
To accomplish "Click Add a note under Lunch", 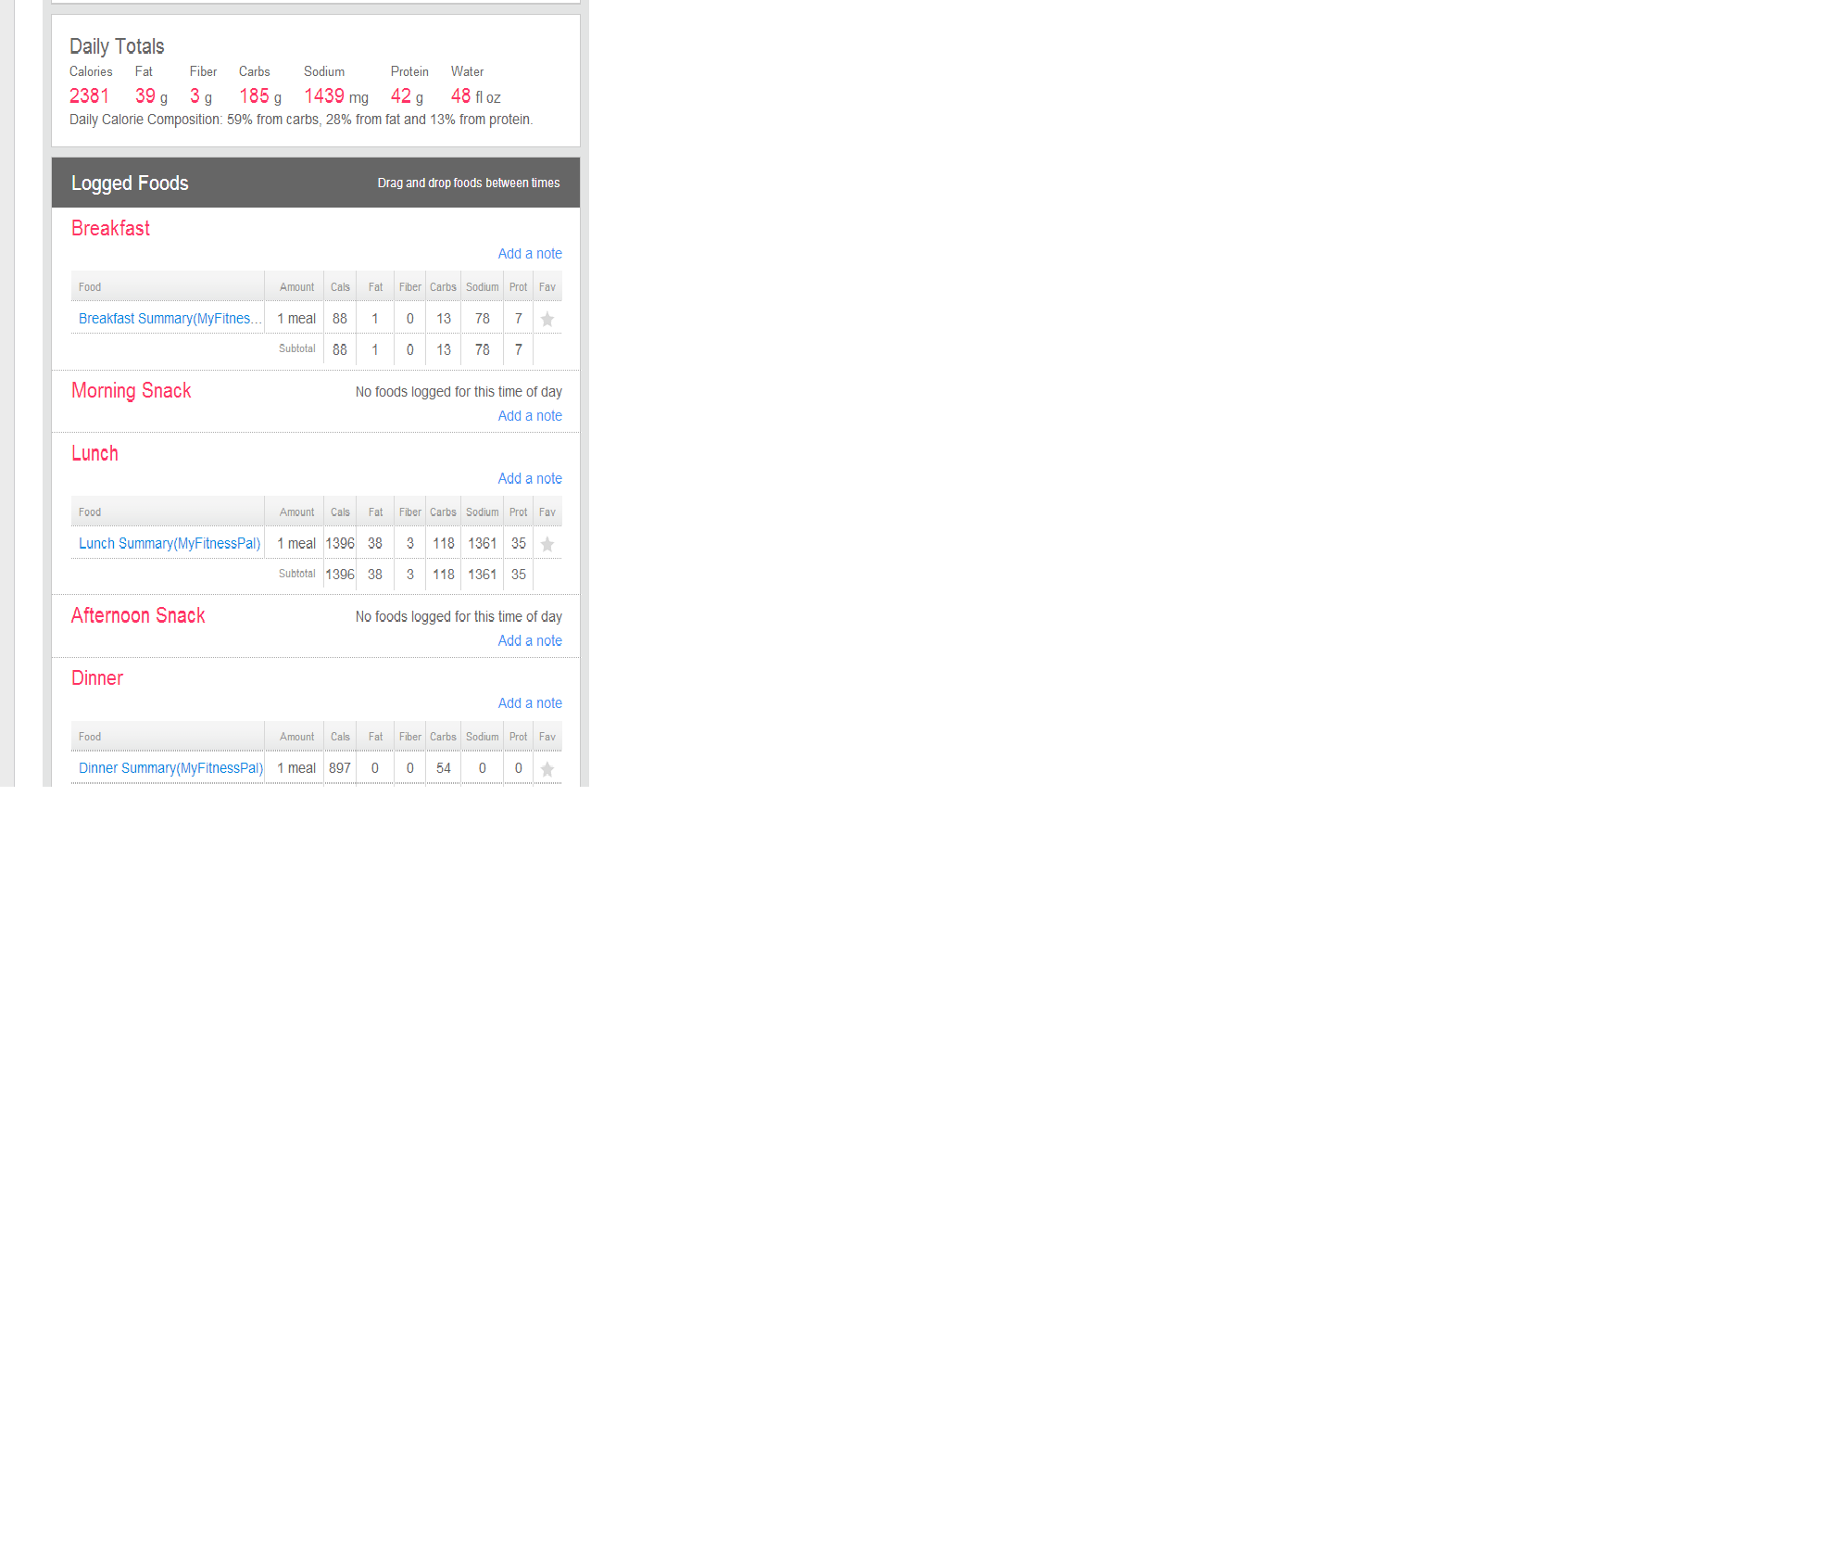I will pos(529,479).
